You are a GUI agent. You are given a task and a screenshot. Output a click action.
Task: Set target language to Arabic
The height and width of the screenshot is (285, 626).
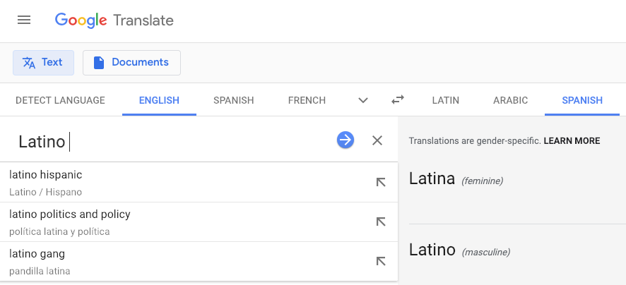pyautogui.click(x=510, y=100)
